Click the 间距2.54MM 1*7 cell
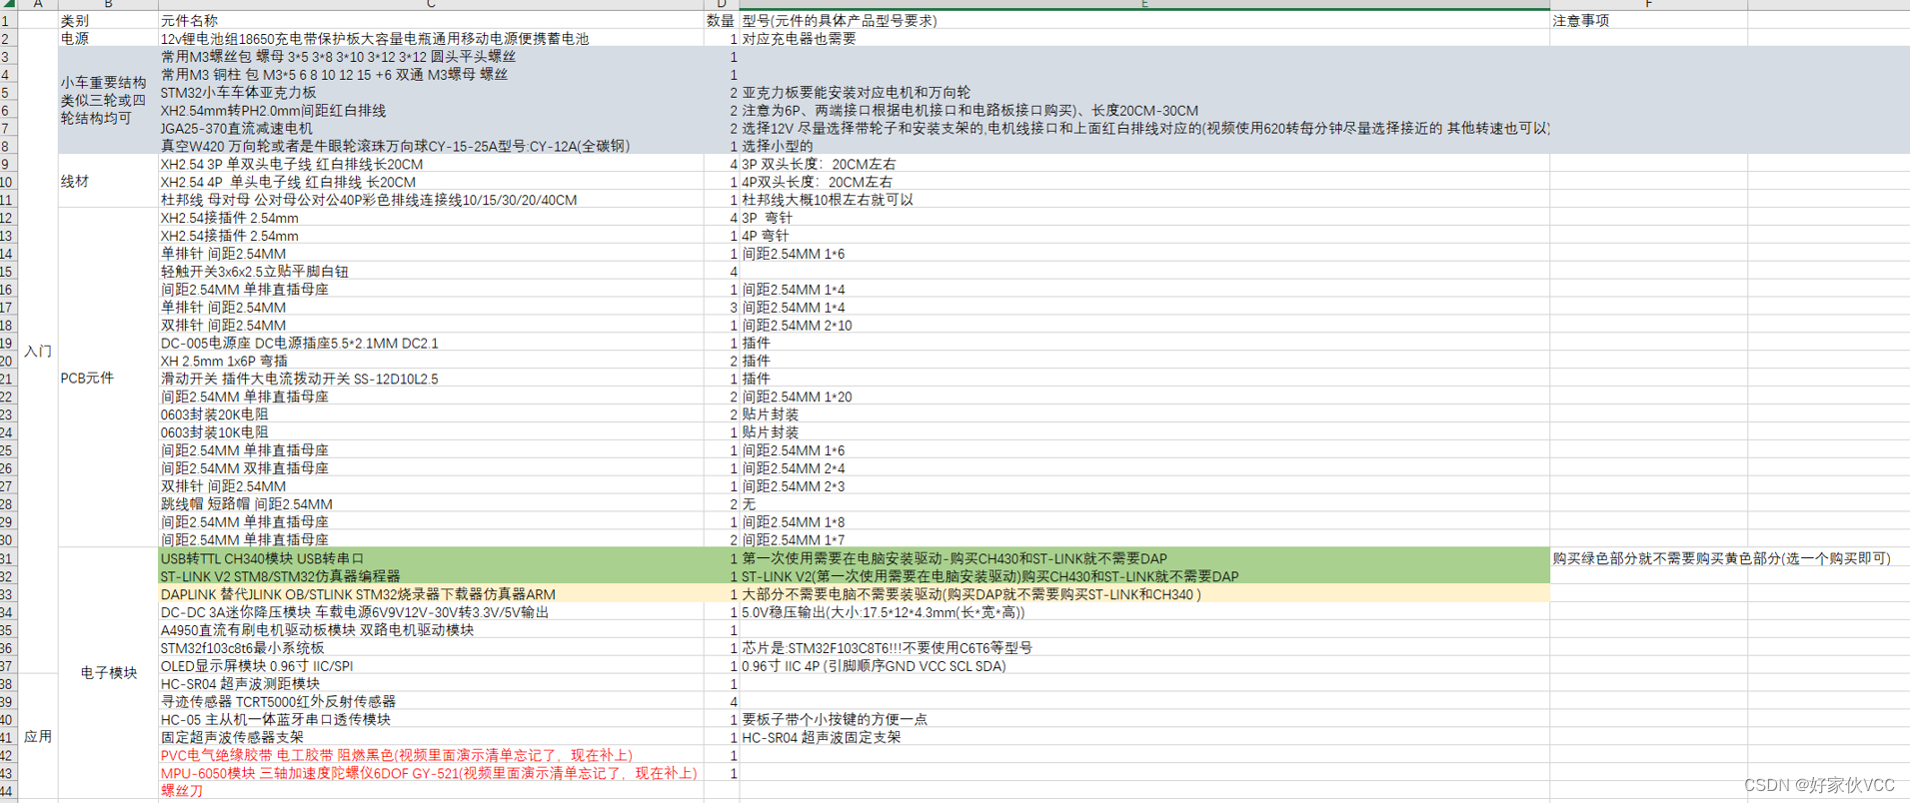Screen dimensions: 1910x803 (x=1144, y=540)
